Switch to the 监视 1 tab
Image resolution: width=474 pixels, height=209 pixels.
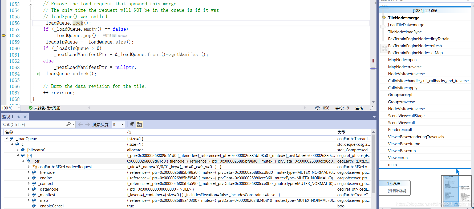8,117
